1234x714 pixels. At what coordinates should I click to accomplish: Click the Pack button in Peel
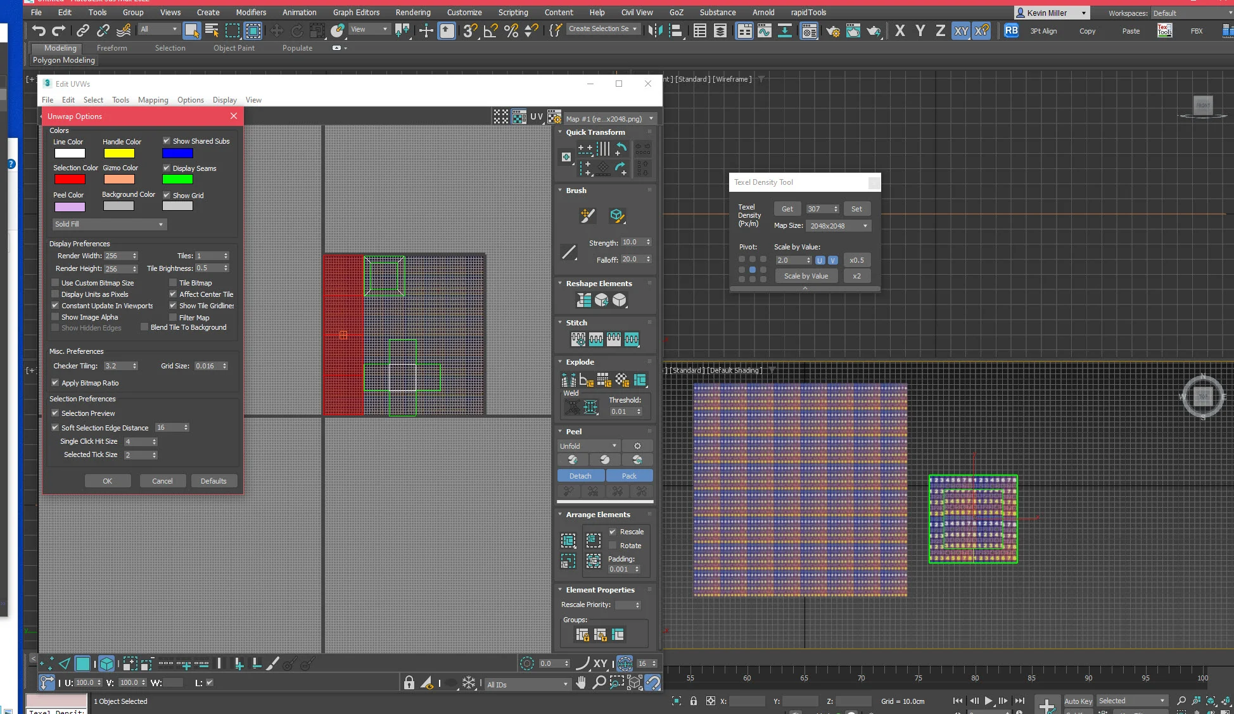coord(629,476)
